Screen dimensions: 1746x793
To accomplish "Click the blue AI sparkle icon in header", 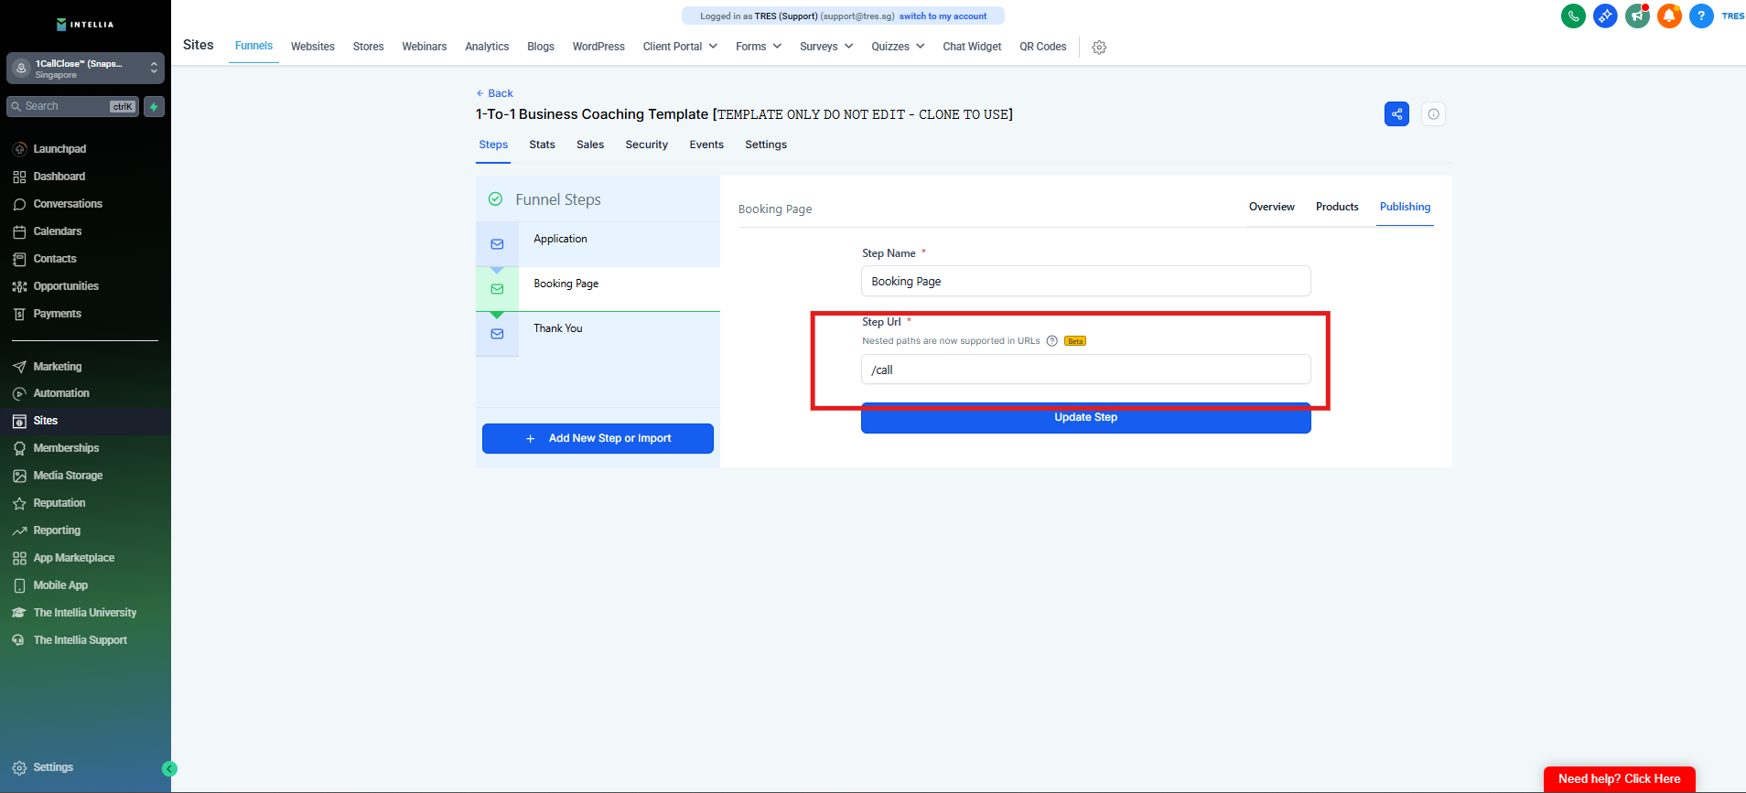I will click(1605, 16).
